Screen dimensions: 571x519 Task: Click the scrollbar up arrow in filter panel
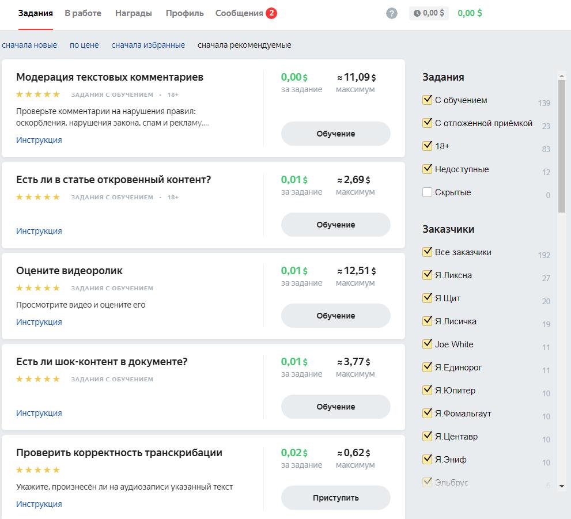point(562,76)
